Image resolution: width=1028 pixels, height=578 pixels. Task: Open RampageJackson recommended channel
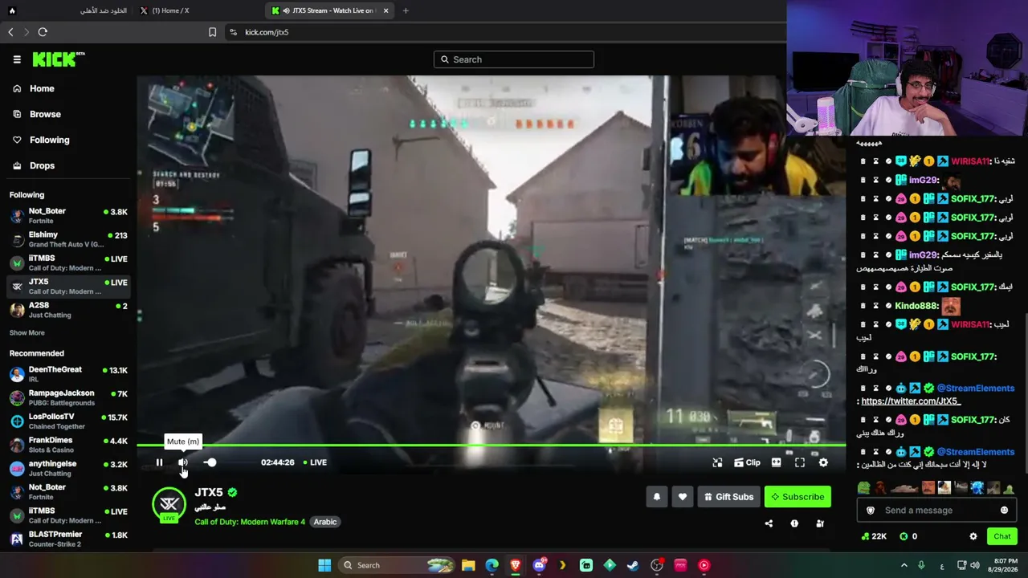point(68,397)
